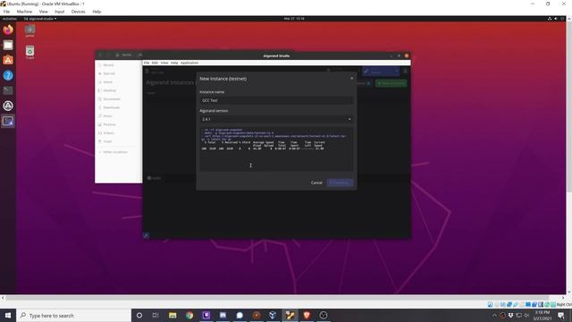Viewport: 572px width, 322px height.
Task: Open the Files manager in Ubuntu dock
Action: (8, 46)
